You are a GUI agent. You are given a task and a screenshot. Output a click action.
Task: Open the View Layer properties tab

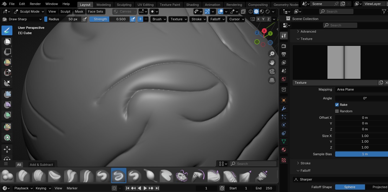click(x=284, y=63)
